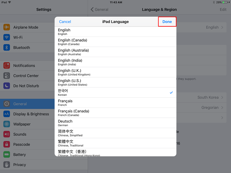Select Korean language row
This screenshot has height=173, width=231.
[115, 92]
